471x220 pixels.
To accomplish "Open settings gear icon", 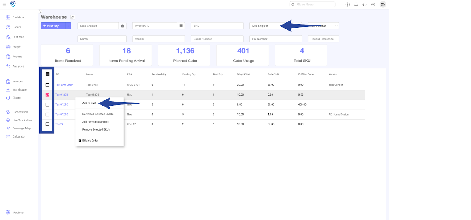I will pyautogui.click(x=373, y=4).
